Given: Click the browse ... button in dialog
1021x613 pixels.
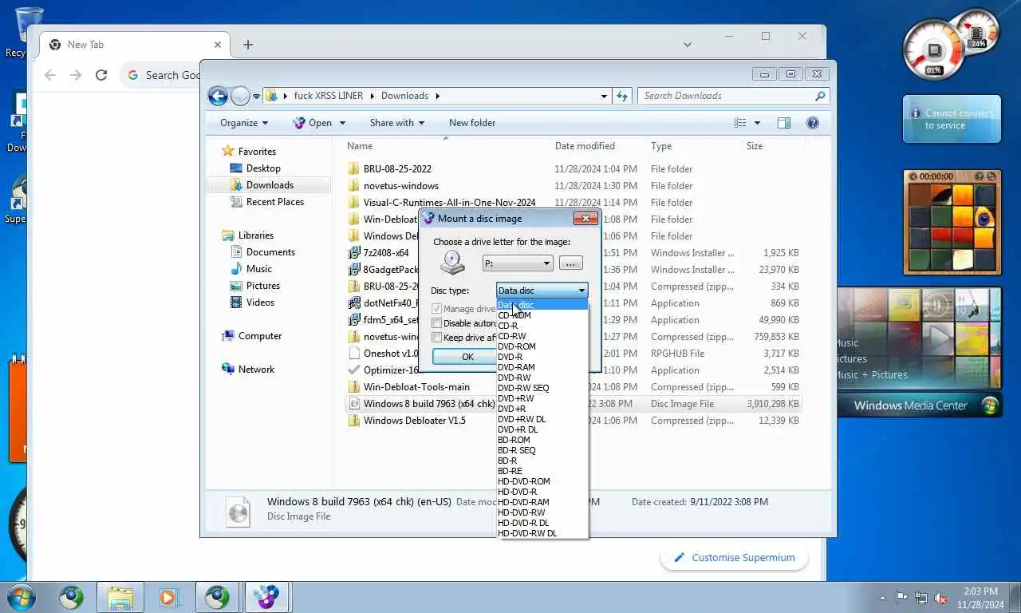Looking at the screenshot, I should click(x=570, y=263).
